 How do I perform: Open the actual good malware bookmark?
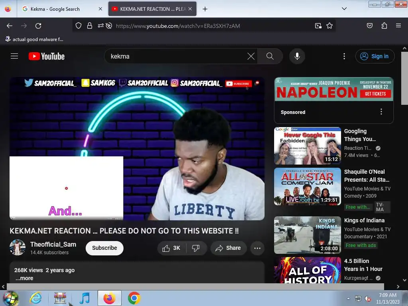(34, 39)
